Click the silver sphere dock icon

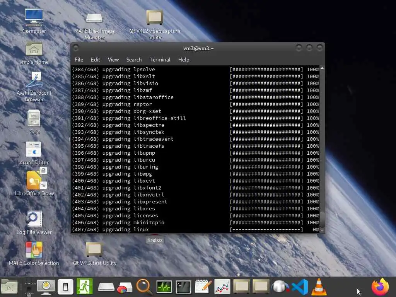(280, 287)
